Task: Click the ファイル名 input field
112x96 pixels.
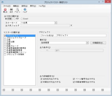Action: pyautogui.click(x=81, y=36)
